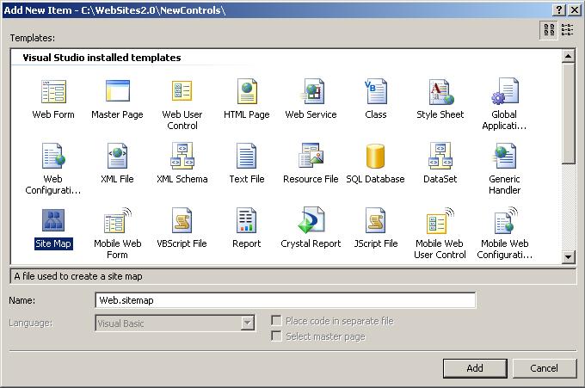Click the 'Visual Studio installed templates' heading
This screenshot has width=585, height=388.
[102, 58]
